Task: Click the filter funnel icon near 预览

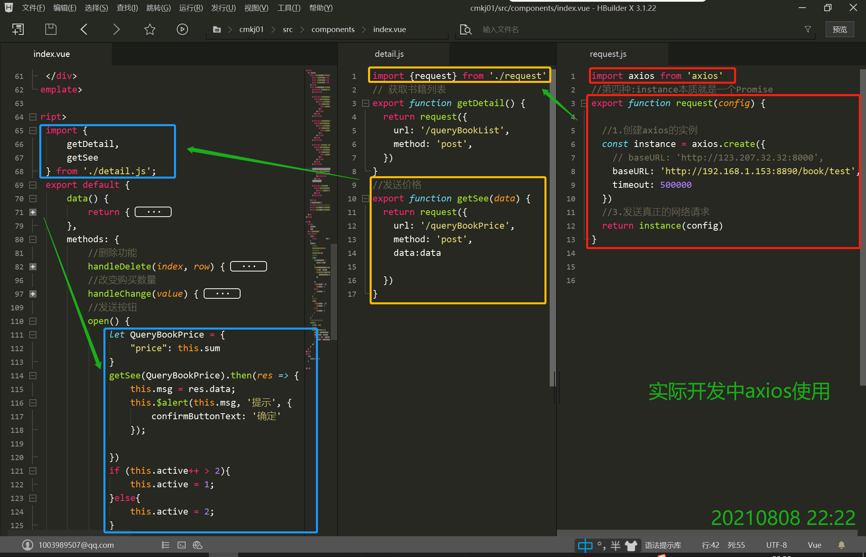Action: [807, 29]
